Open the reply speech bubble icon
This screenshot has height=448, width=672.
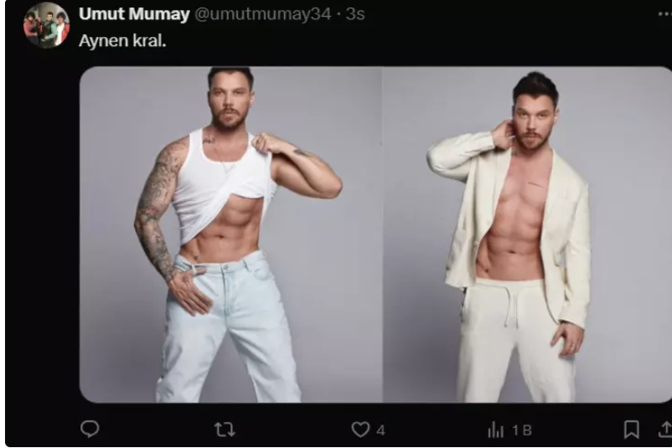pos(90,429)
